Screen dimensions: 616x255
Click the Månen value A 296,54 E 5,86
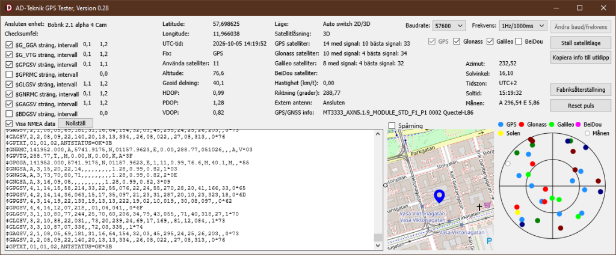[519, 103]
